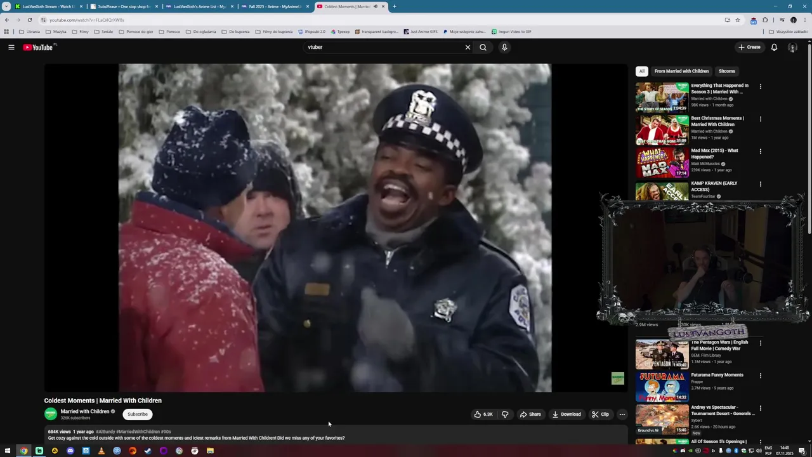
Task: Expand the Seriale bookmarks folder
Action: 103,31
